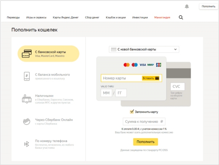This screenshot has width=219, height=165.
Task: Click the dropdown chevron arrow
Action: point(176,49)
